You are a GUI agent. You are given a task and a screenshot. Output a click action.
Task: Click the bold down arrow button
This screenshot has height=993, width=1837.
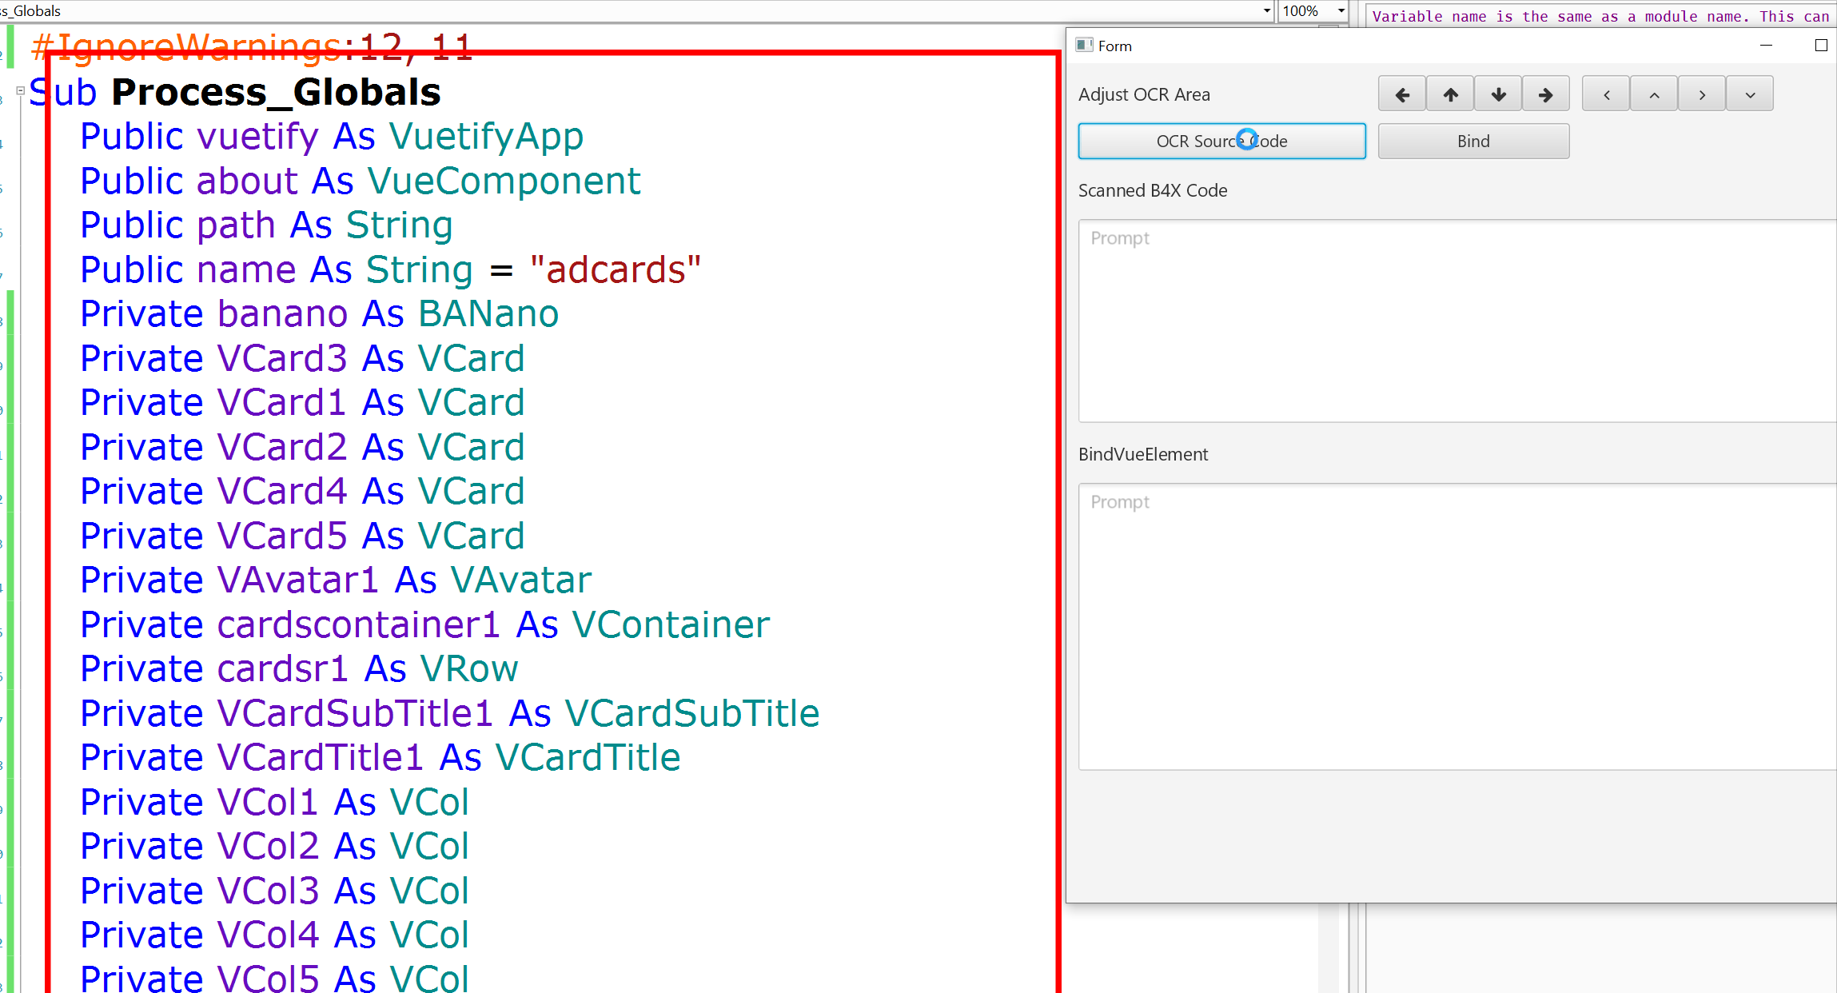click(1498, 95)
